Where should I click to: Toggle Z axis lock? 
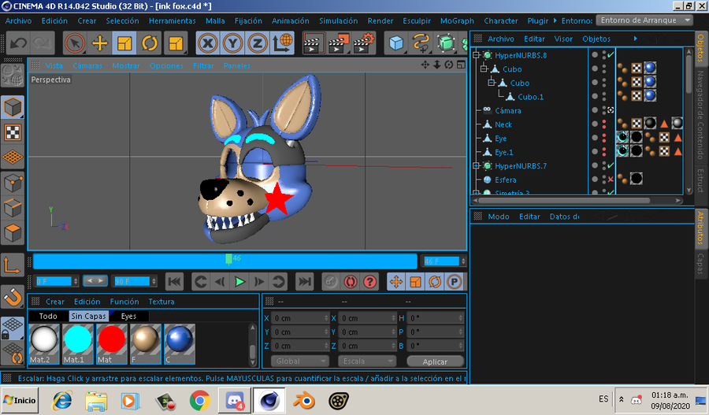tap(258, 43)
